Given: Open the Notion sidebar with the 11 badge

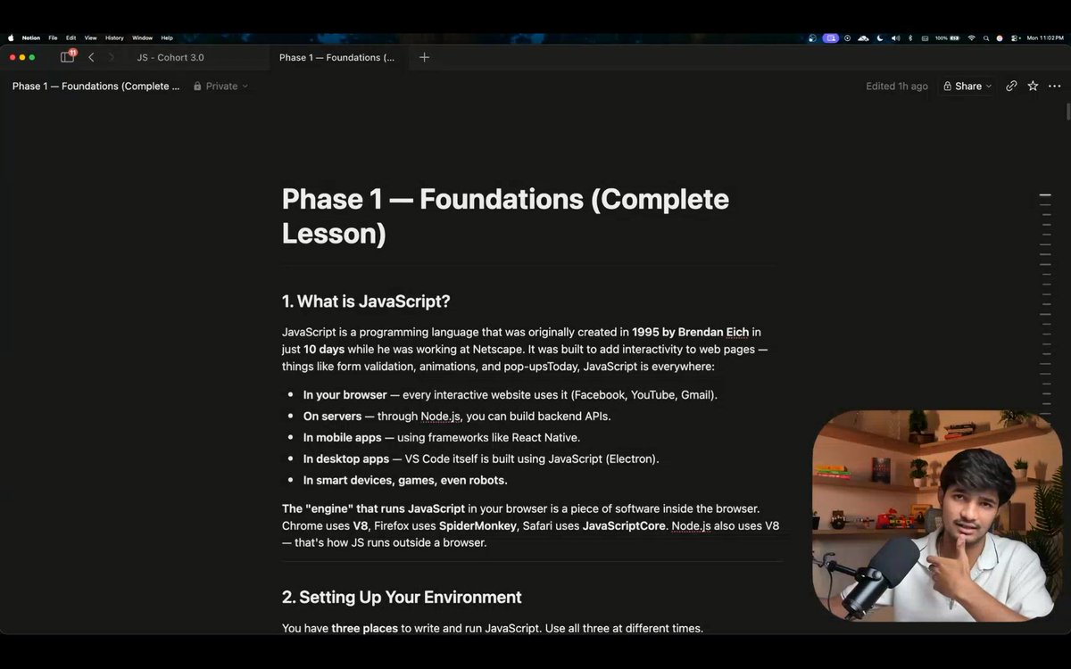Looking at the screenshot, I should [68, 57].
